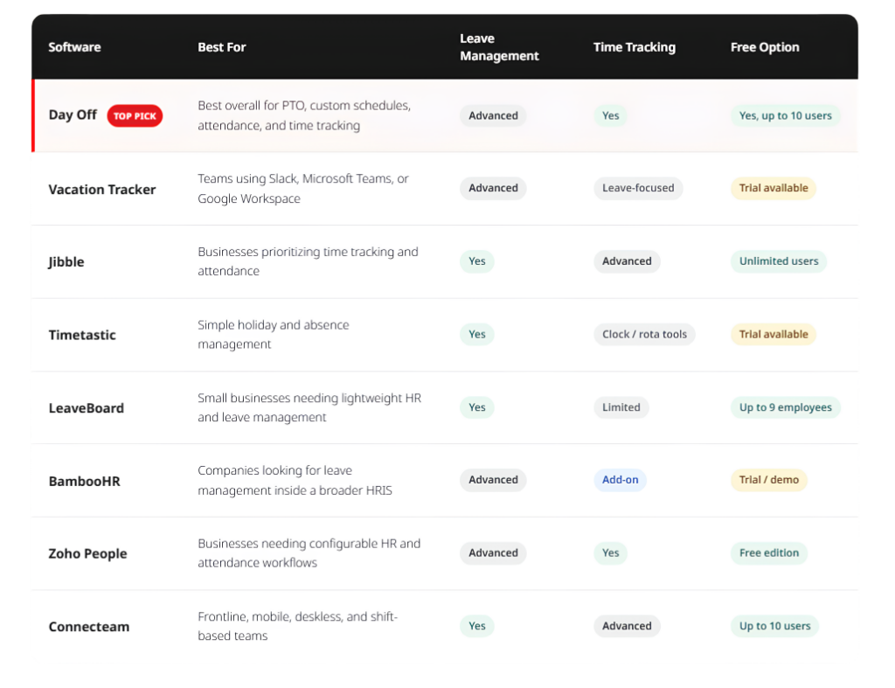
Task: Click the 'Clock / rota tools' tag
Action: click(644, 334)
